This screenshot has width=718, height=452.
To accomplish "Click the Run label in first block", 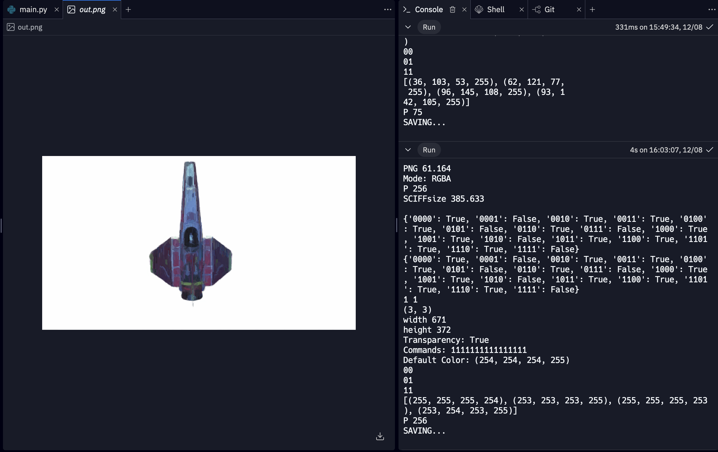I will click(429, 27).
